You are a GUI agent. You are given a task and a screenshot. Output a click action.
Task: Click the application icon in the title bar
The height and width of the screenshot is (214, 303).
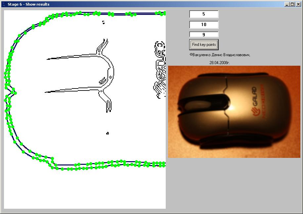pos(4,4)
